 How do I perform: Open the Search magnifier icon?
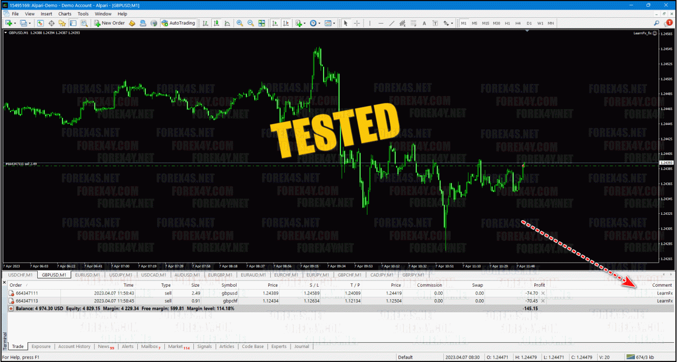pyautogui.click(x=657, y=23)
